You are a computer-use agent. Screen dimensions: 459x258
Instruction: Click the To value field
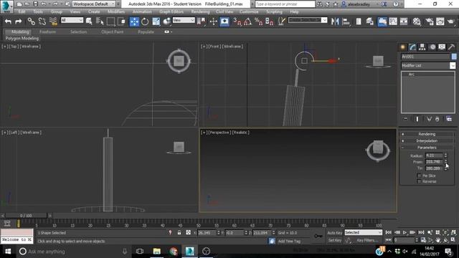434,168
